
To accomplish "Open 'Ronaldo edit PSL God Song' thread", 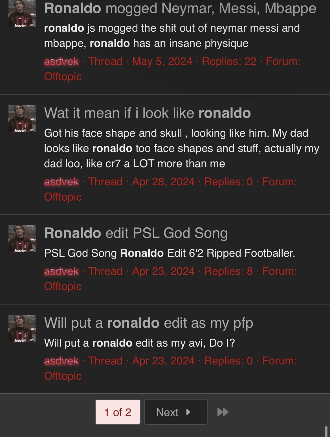I will [136, 233].
